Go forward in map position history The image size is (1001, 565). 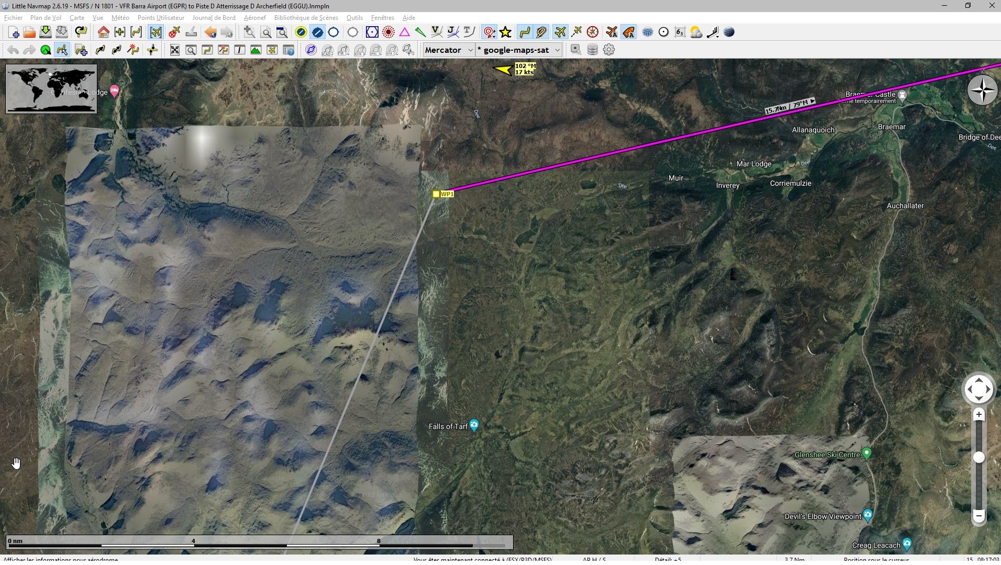(x=227, y=32)
